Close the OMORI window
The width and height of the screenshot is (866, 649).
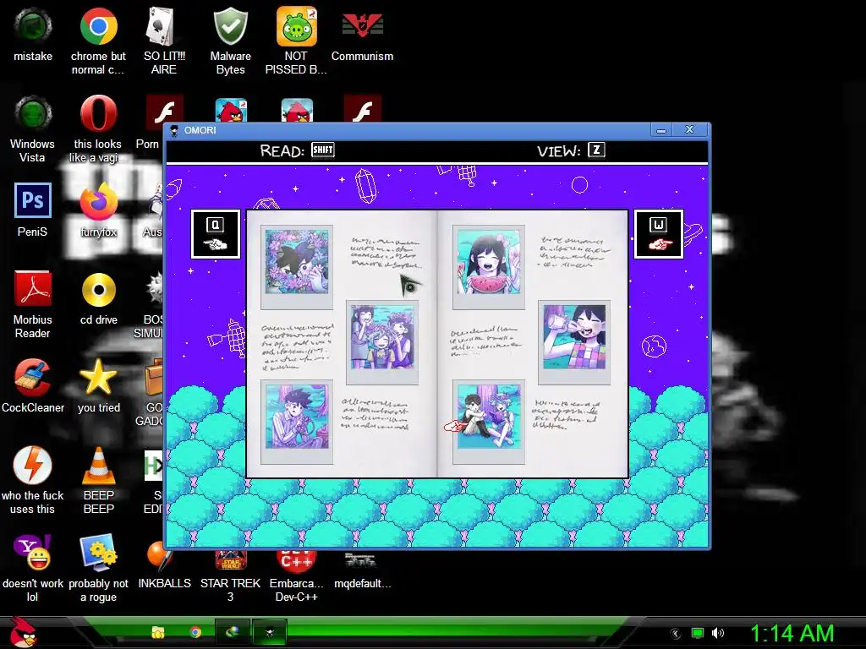click(x=689, y=129)
